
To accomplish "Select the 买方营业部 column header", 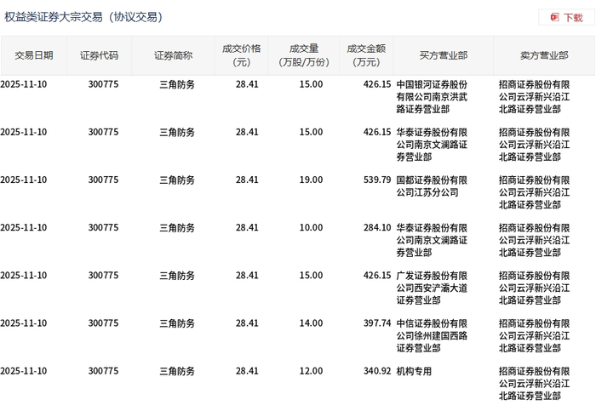I will click(444, 55).
